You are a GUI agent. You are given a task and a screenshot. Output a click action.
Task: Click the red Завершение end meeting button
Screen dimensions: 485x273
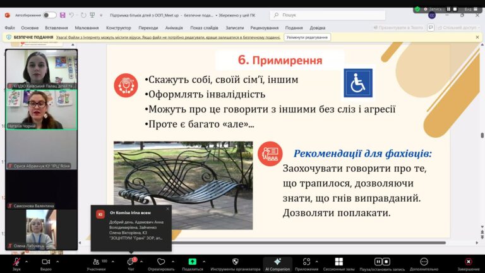tap(468, 261)
